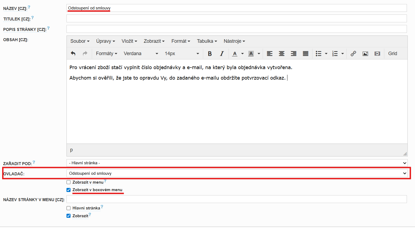Insert a bullet list
The height and width of the screenshot is (228, 415).
318,54
